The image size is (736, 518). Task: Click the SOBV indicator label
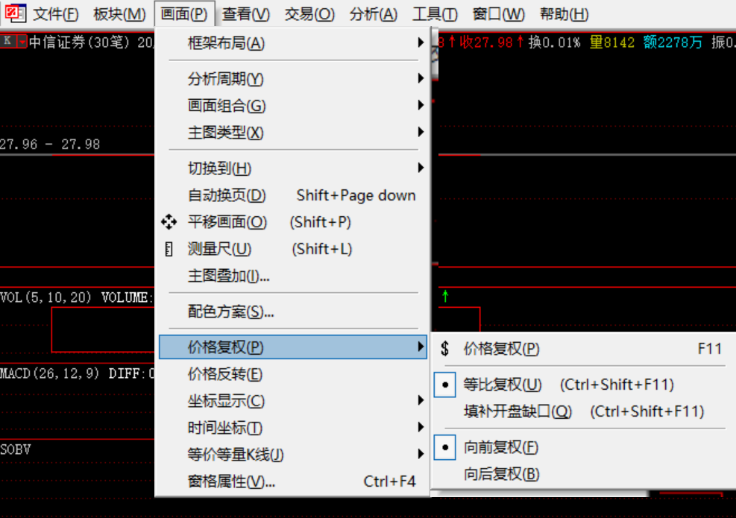[16, 449]
